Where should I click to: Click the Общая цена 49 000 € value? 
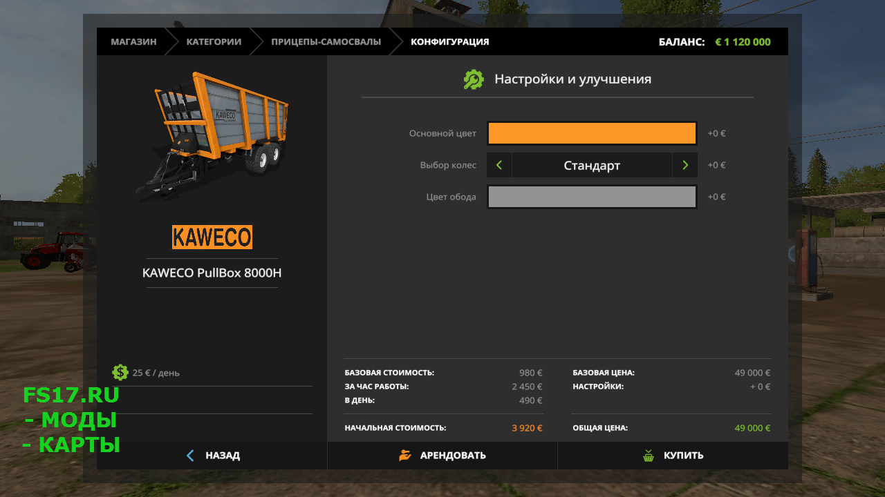752,428
